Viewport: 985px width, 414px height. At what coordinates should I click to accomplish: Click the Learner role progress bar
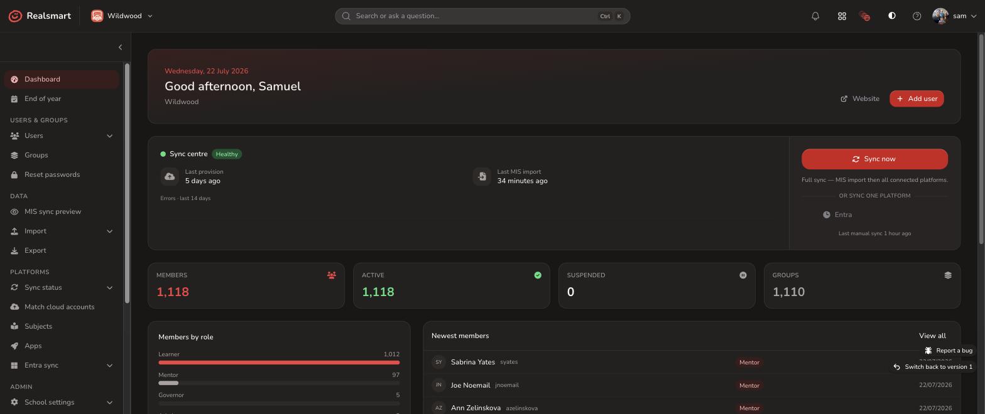pyautogui.click(x=279, y=363)
